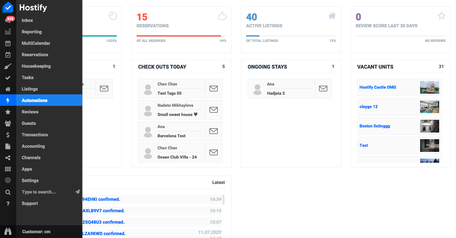Click the Hostify Castle OMG thumbnail image

tap(430, 87)
